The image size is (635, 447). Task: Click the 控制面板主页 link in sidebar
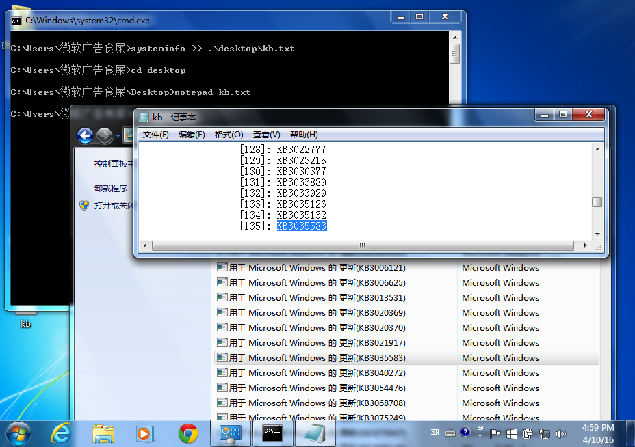point(114,164)
